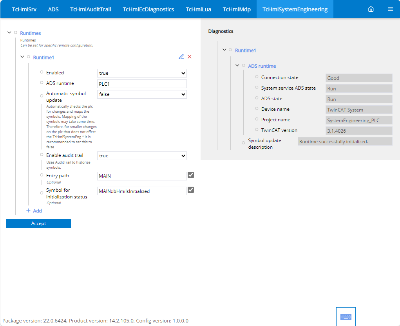Switch to the TcHmiEcDiagnostics tab
The image size is (400, 326).
tap(148, 9)
